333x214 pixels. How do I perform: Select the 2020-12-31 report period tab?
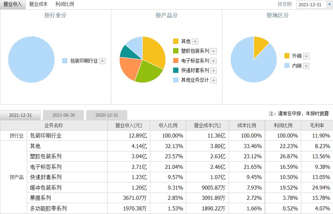[106, 115]
